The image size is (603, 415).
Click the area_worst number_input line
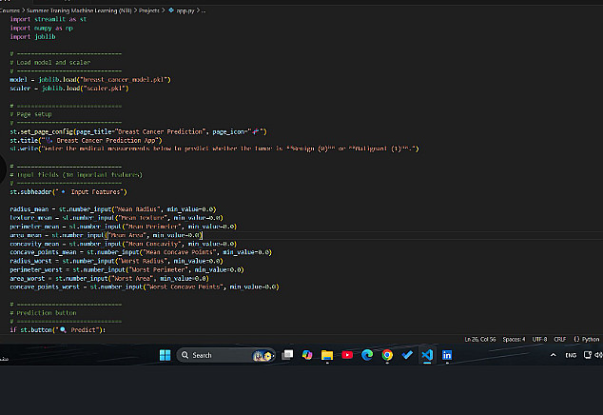tap(109, 278)
